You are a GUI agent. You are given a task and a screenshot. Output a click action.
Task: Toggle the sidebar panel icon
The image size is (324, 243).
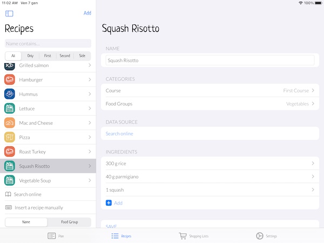(9, 13)
